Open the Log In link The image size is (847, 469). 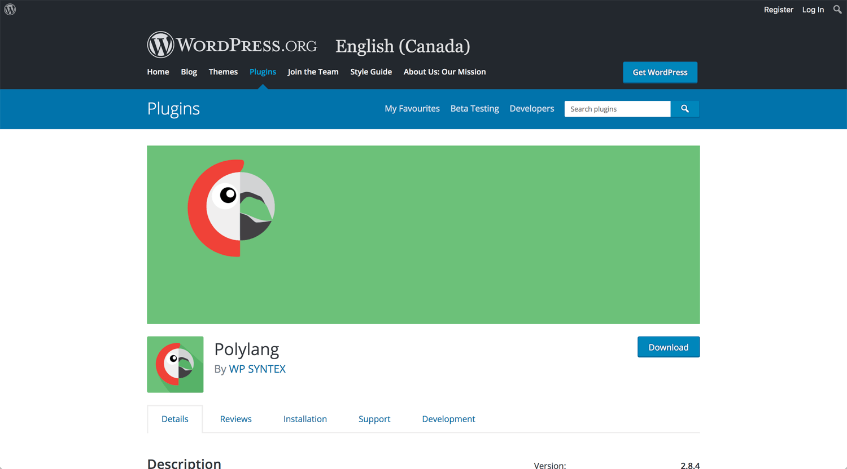tap(813, 10)
